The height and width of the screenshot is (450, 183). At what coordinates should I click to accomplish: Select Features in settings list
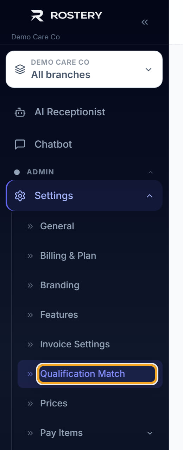(x=59, y=315)
